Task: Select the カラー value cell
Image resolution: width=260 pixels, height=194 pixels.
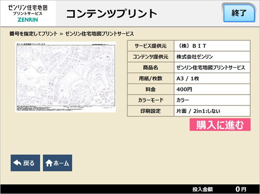Action: click(212, 100)
